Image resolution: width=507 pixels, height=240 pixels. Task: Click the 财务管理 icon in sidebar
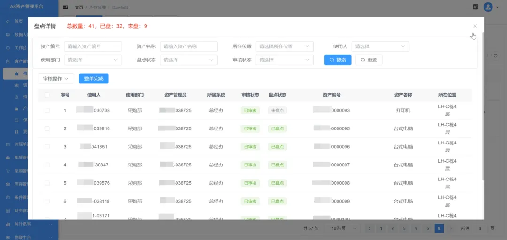point(8,210)
